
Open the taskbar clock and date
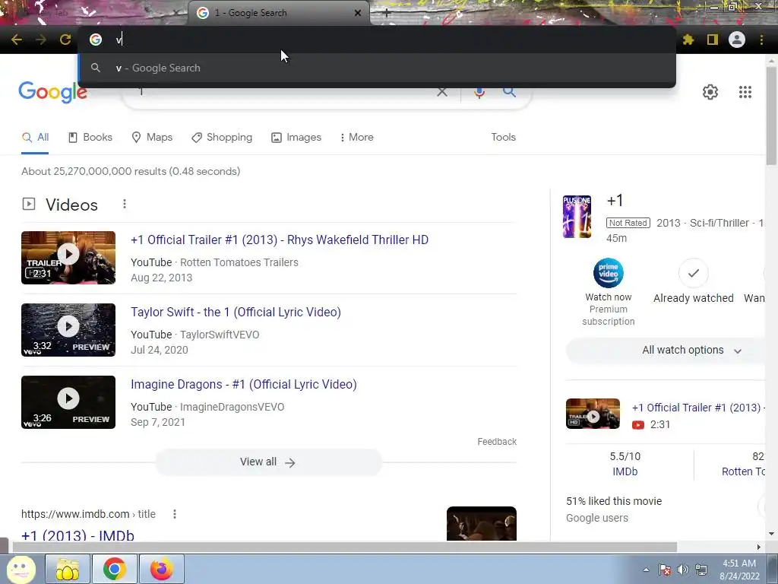tap(739, 570)
